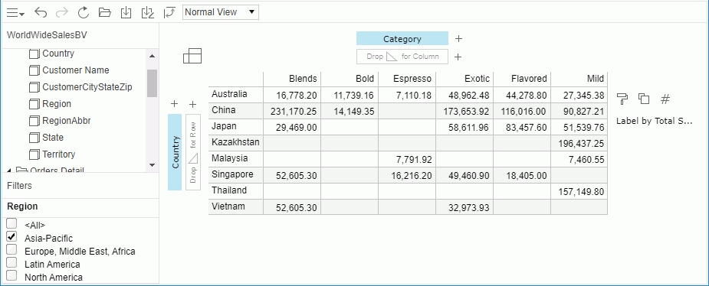Select the Territory field icon

coord(34,154)
